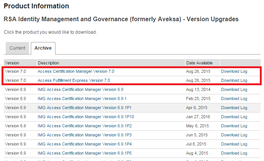Download the 6.9.1P2 release
The image size is (264, 161).
click(230, 126)
